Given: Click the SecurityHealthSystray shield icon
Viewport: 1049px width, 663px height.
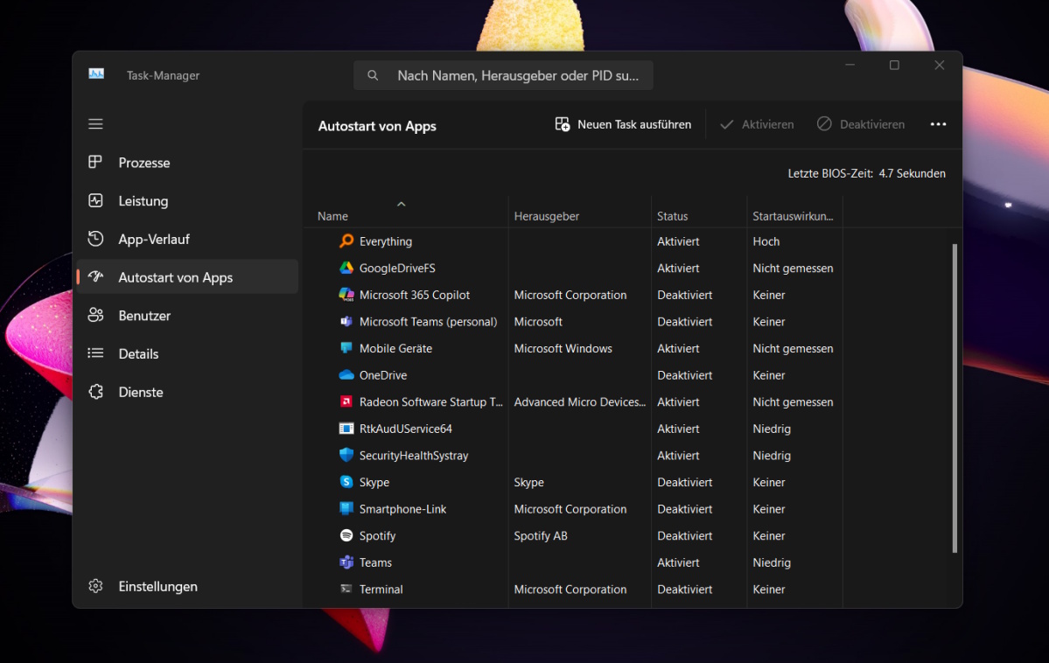Looking at the screenshot, I should tap(346, 456).
